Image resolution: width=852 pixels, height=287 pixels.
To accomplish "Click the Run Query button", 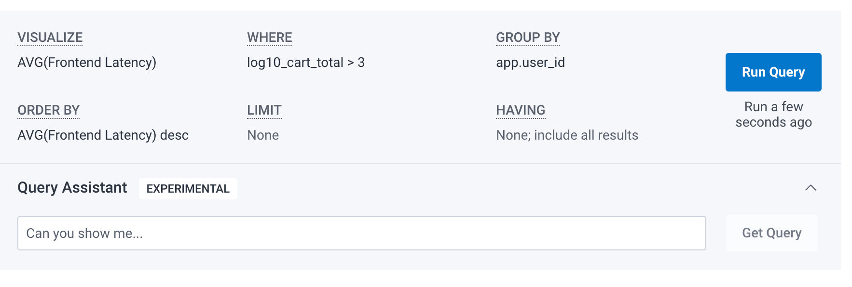I will tap(773, 72).
